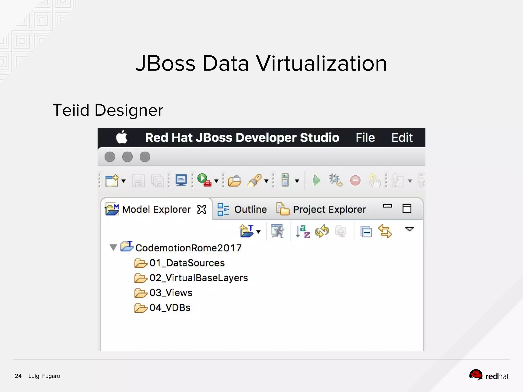Maximize the Model Explorer view panel

pos(407,209)
